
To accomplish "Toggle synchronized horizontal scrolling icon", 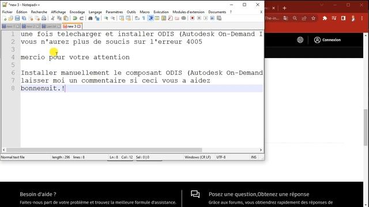I will (128, 18).
